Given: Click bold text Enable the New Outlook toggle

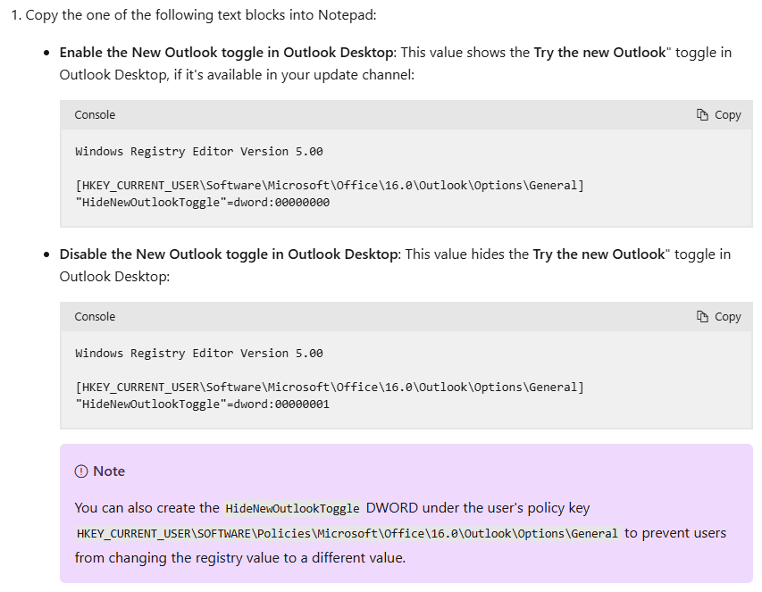Looking at the screenshot, I should coord(227,53).
